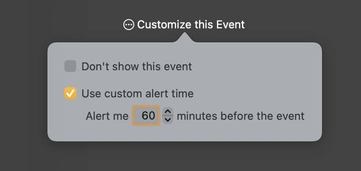The width and height of the screenshot is (361, 171).
Task: Click the yellow checkmark box
Action: tap(70, 93)
